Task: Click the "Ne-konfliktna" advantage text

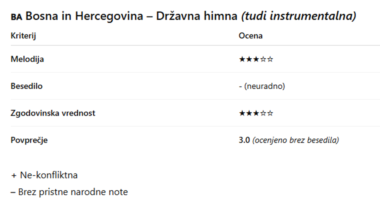Action: (x=49, y=175)
